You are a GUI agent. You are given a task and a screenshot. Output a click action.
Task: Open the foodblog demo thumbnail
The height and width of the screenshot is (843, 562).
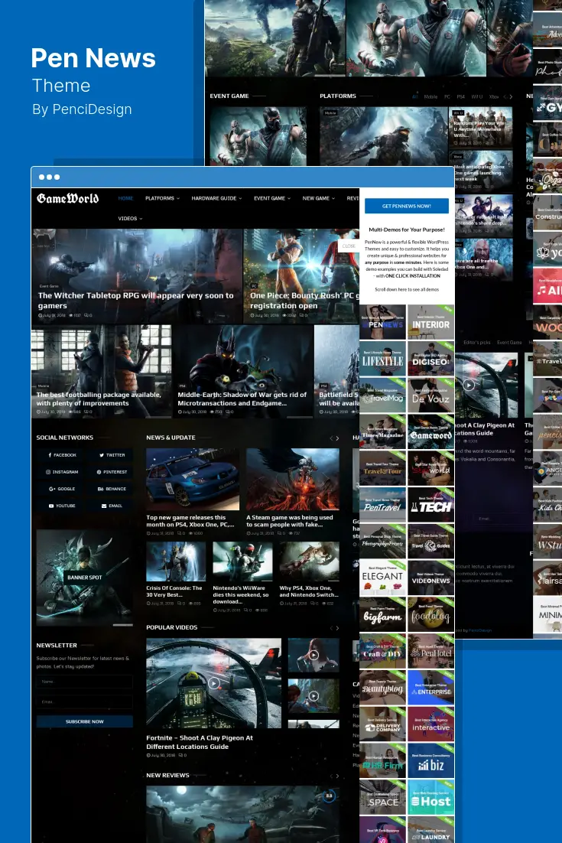tap(431, 614)
